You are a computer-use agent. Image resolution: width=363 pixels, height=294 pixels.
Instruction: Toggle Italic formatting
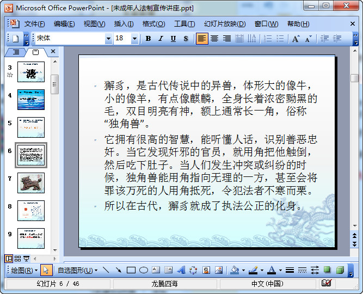click(161, 39)
